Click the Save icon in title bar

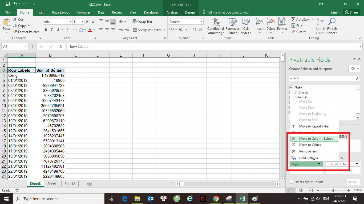[8, 4]
